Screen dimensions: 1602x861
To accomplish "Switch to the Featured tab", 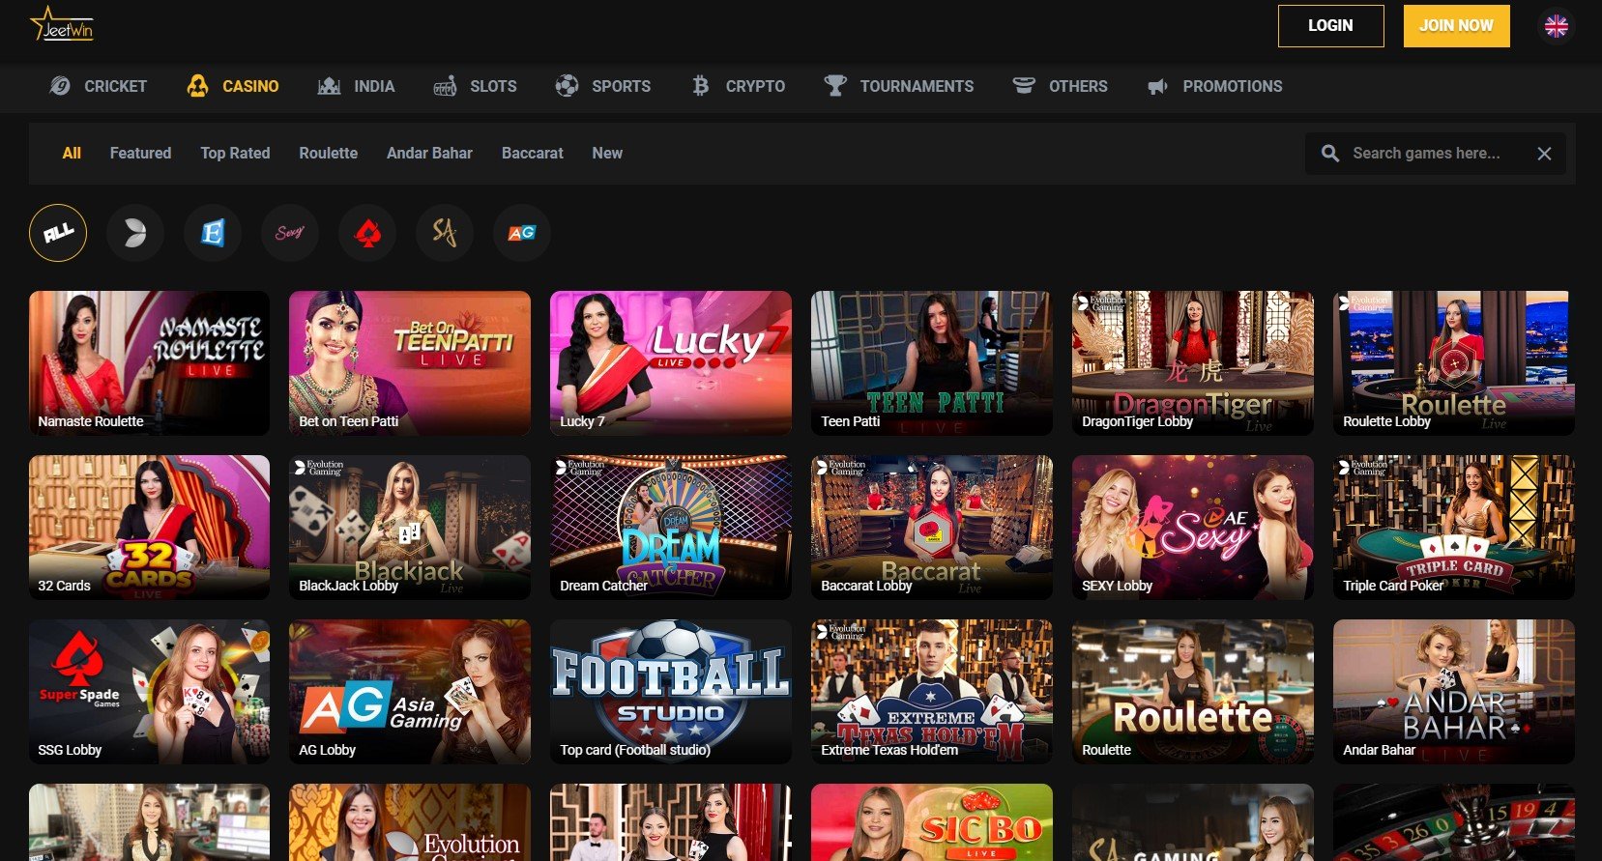I will 140,153.
